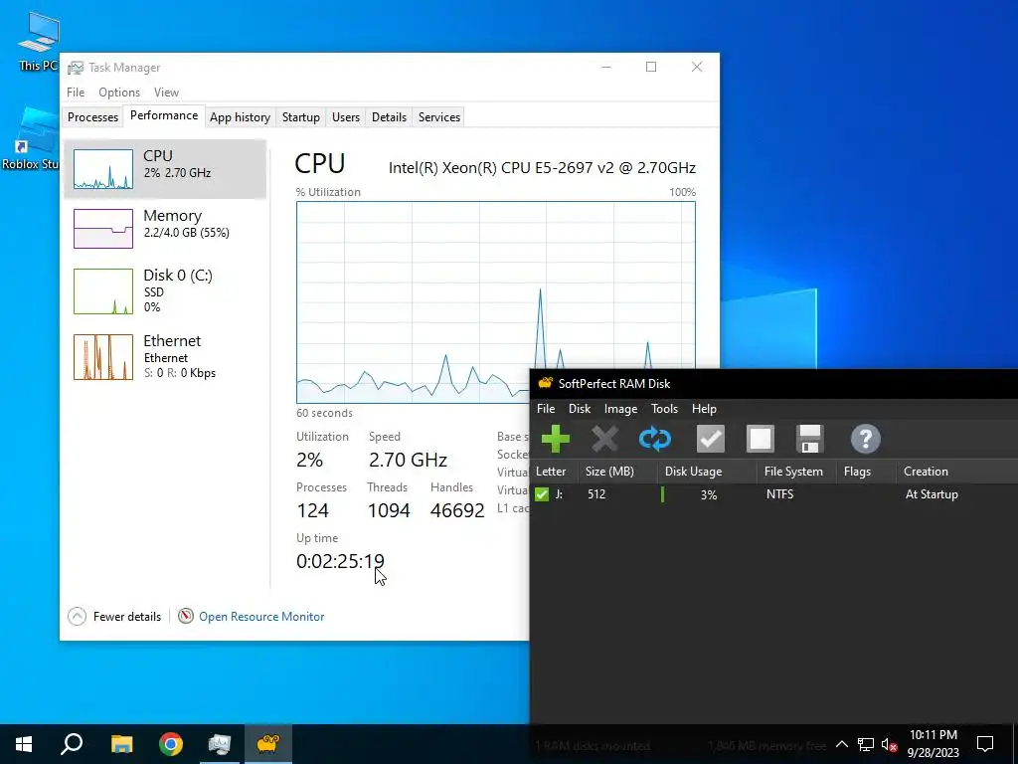Select the NTFS cell in J: row
Screen dimensions: 1018x764
click(x=779, y=494)
